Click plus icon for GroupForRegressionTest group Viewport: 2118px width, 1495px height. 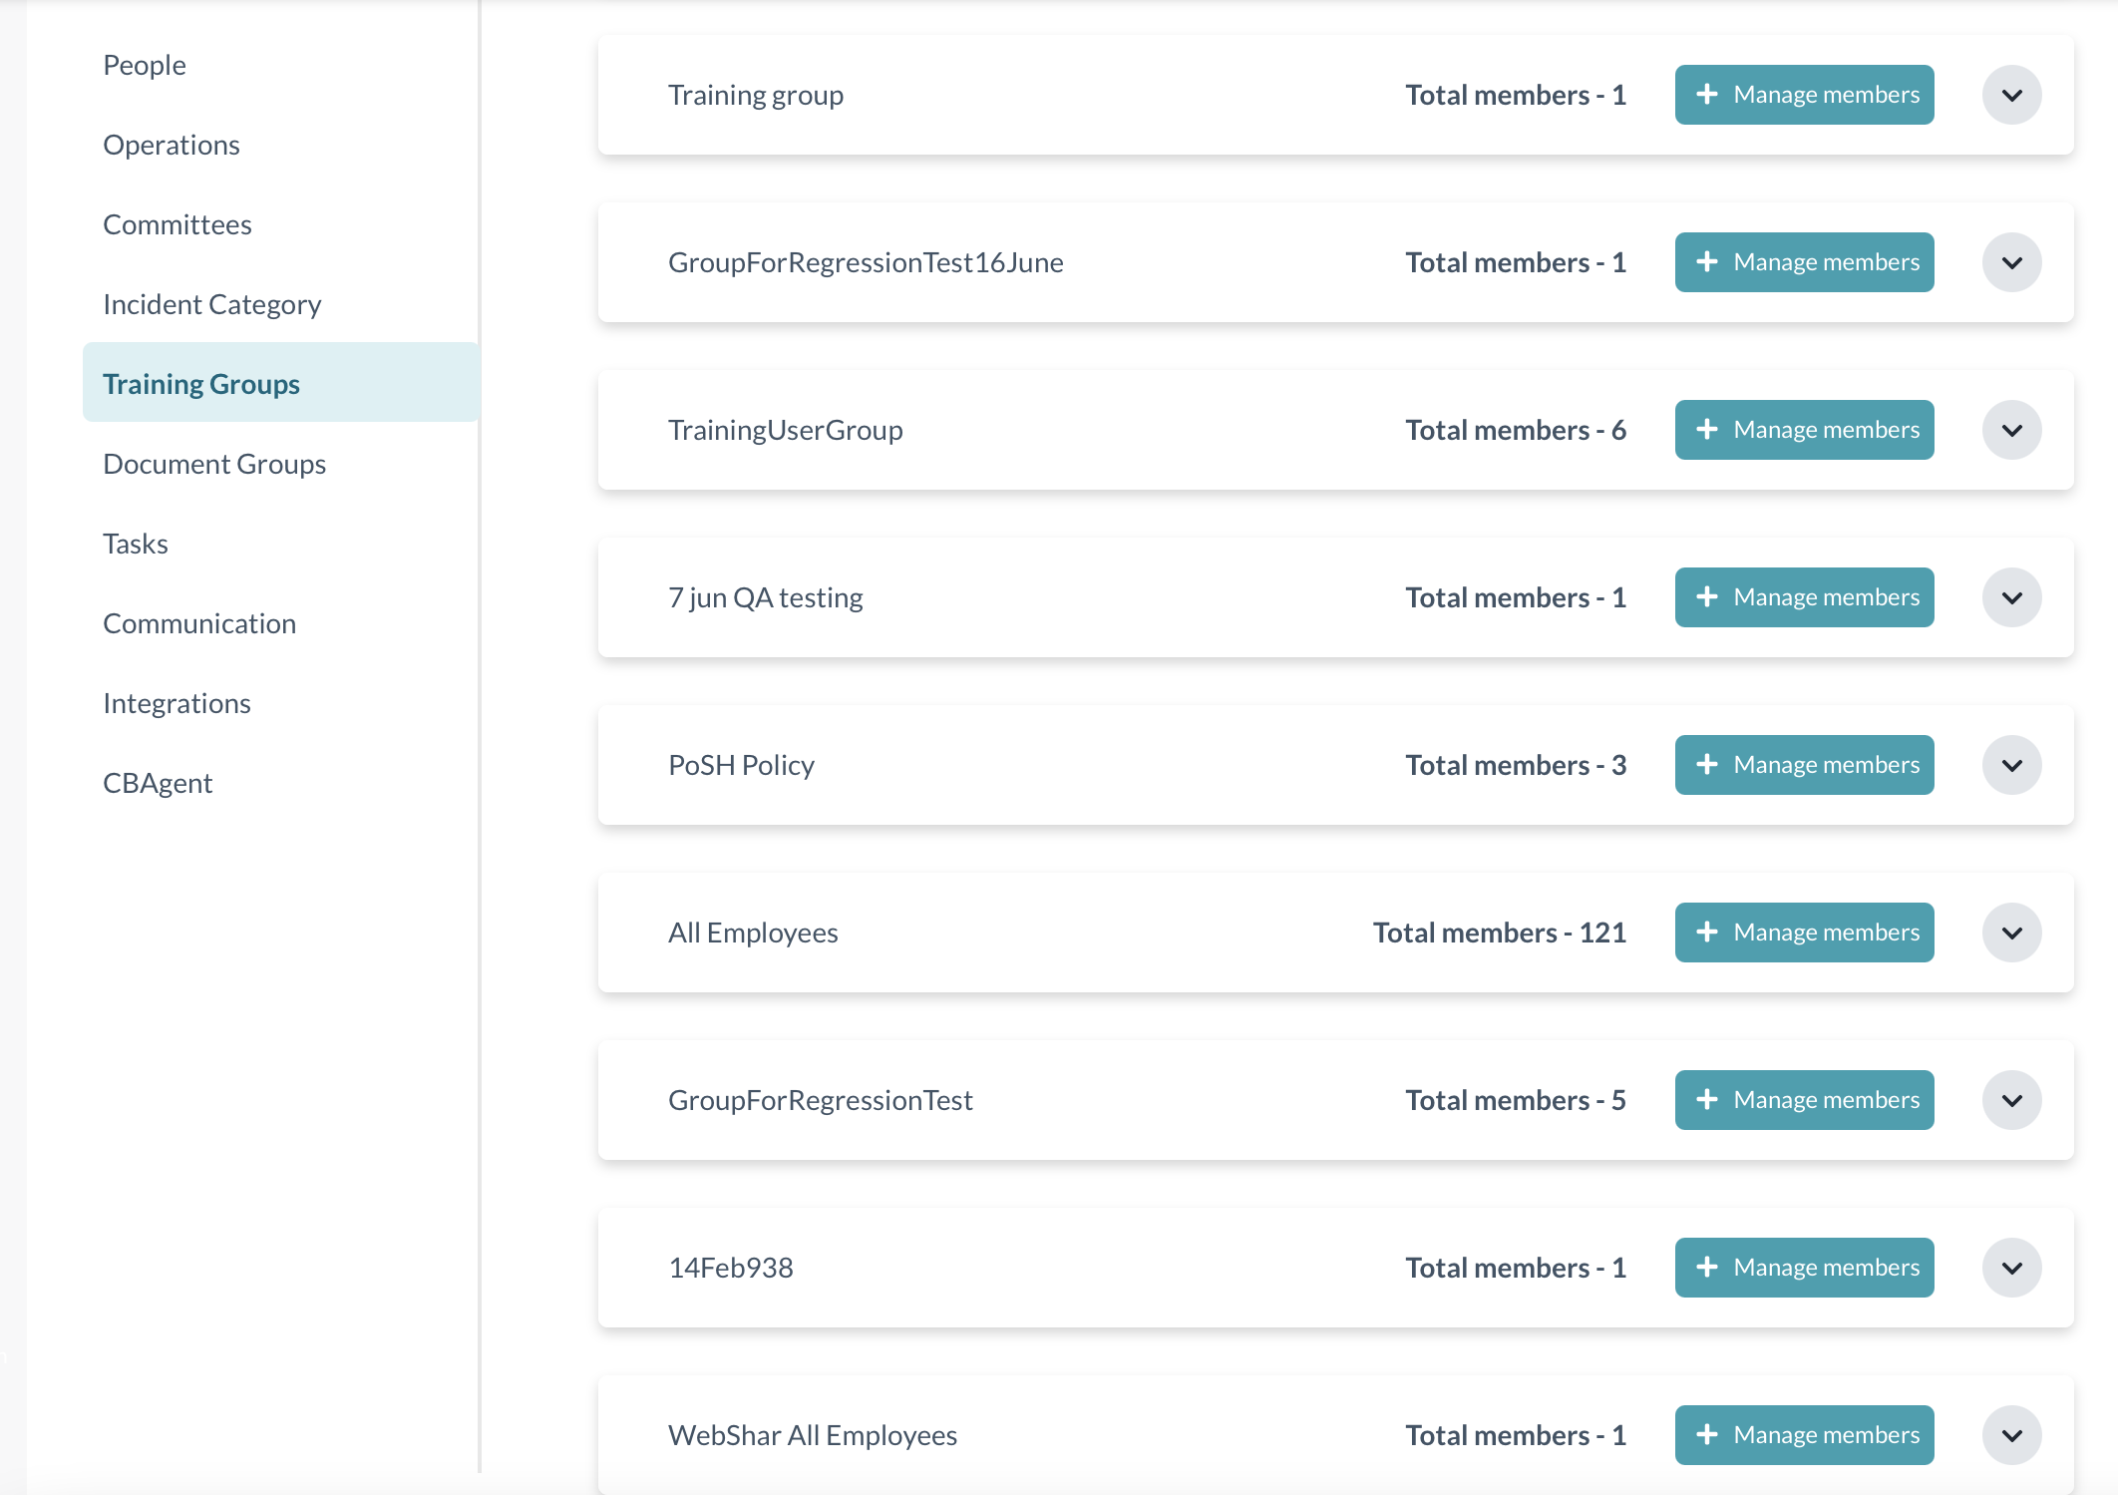tap(1707, 1100)
